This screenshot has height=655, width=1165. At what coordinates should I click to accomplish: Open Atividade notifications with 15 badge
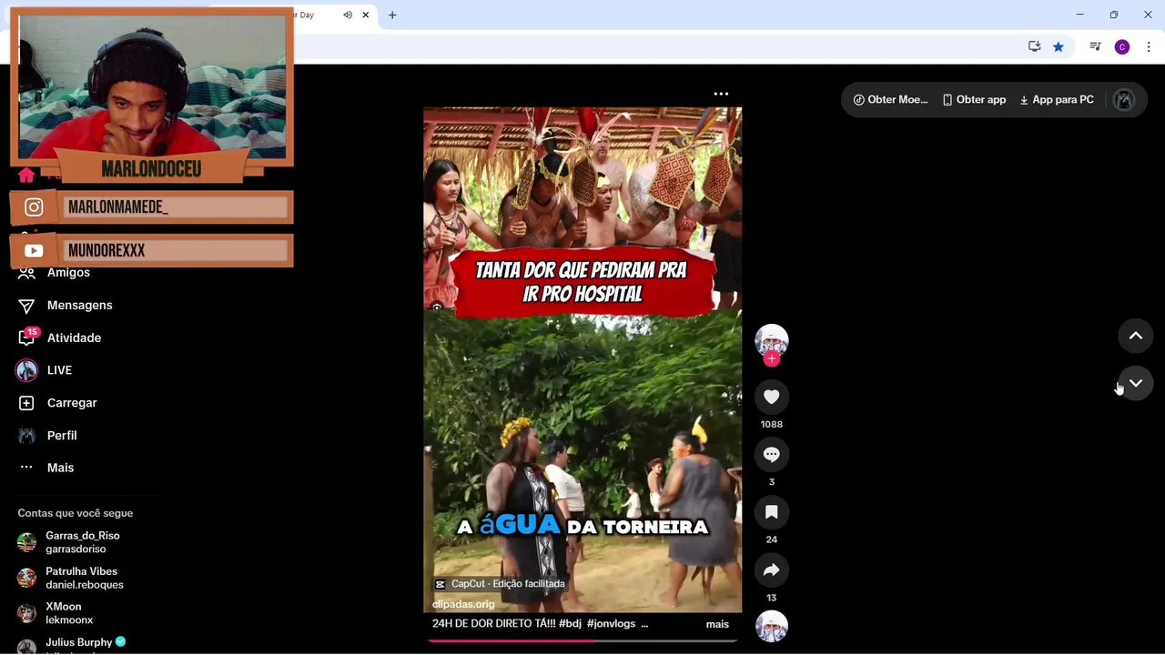click(x=60, y=338)
